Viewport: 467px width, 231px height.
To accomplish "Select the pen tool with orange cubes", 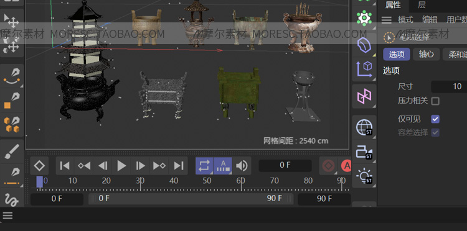I will 11,125.
